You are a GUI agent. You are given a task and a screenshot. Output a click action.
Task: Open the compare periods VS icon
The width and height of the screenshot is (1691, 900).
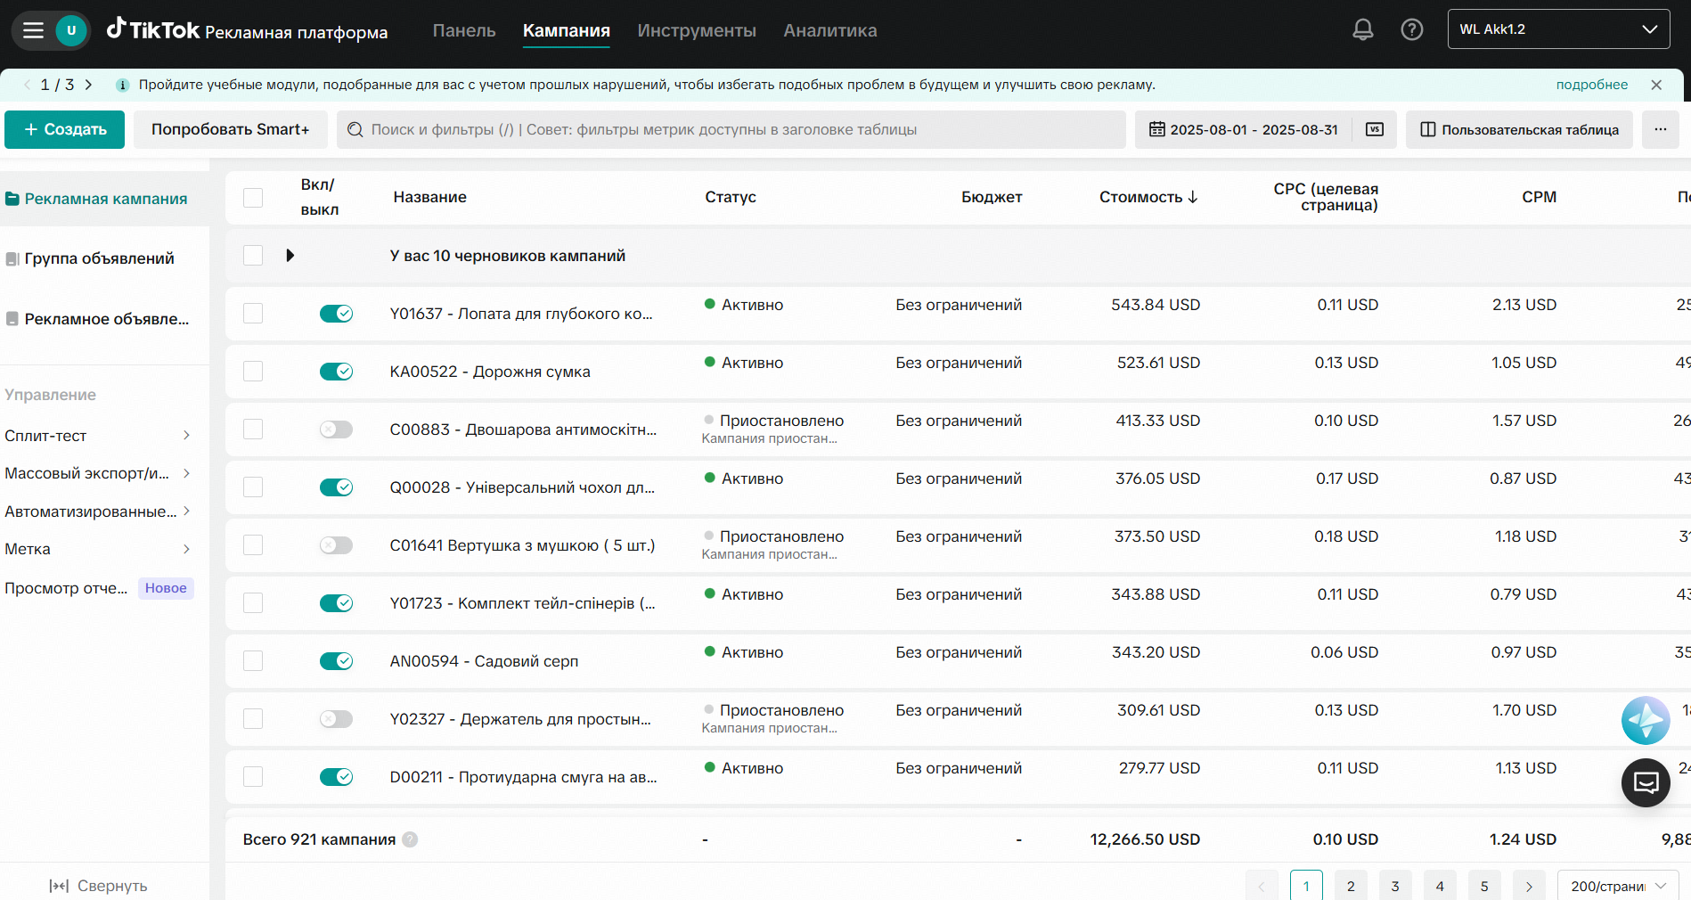tap(1375, 129)
